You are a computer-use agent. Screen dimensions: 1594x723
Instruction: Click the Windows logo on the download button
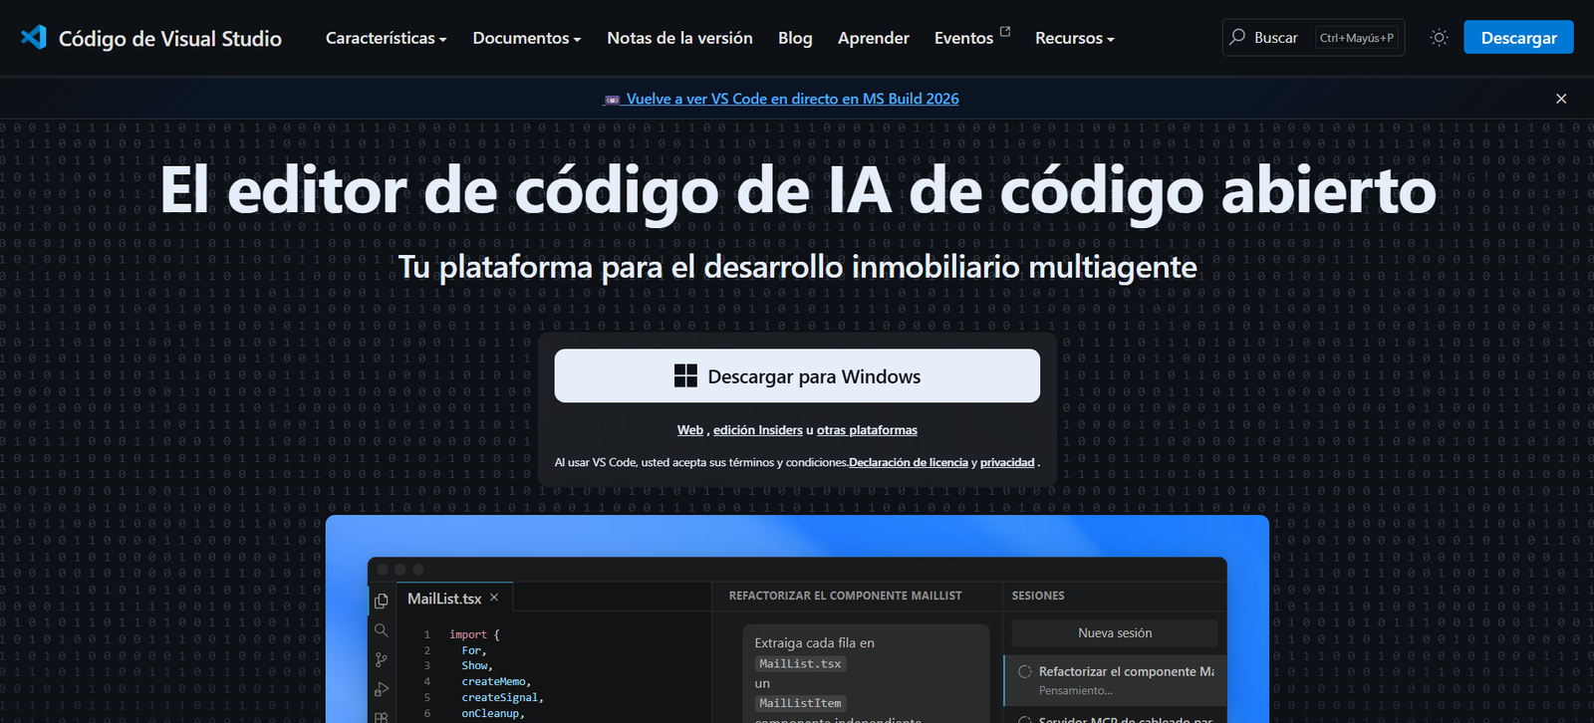click(685, 375)
